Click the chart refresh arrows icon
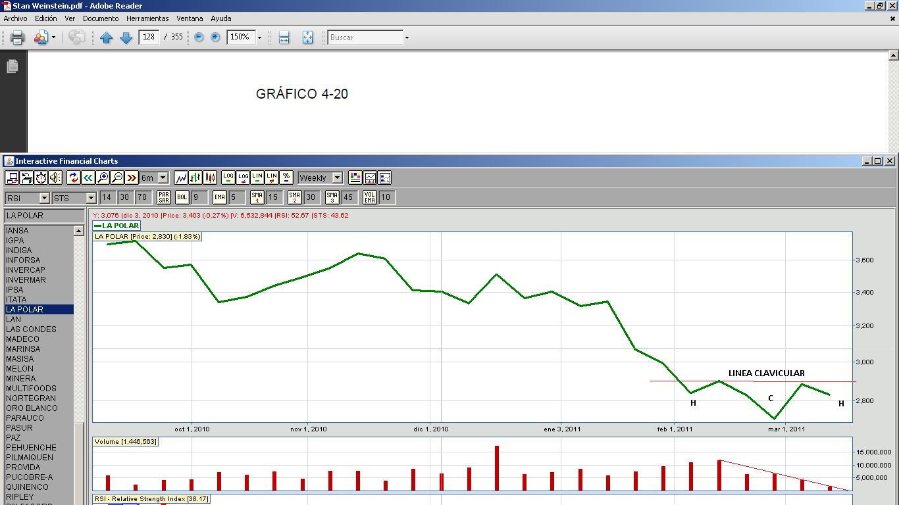Screen dimensions: 899x505 pos(73,178)
